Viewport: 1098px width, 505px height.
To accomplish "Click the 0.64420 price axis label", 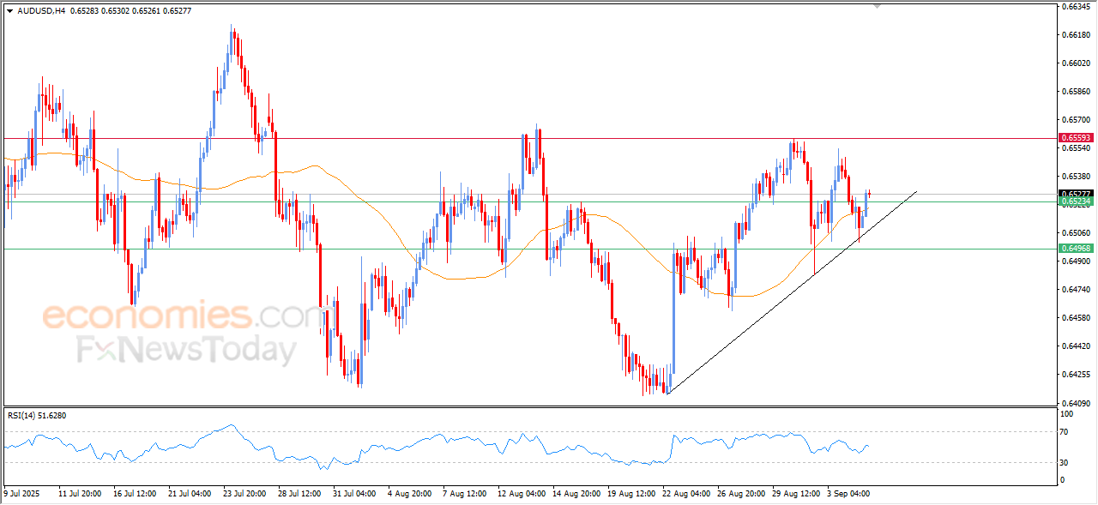I will pyautogui.click(x=1076, y=346).
